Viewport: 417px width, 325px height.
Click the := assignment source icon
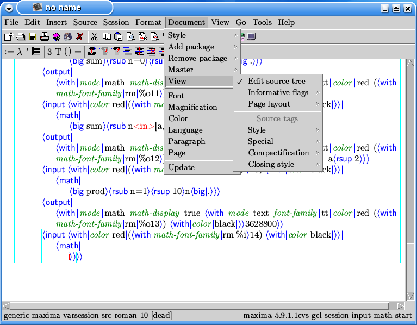coord(9,52)
